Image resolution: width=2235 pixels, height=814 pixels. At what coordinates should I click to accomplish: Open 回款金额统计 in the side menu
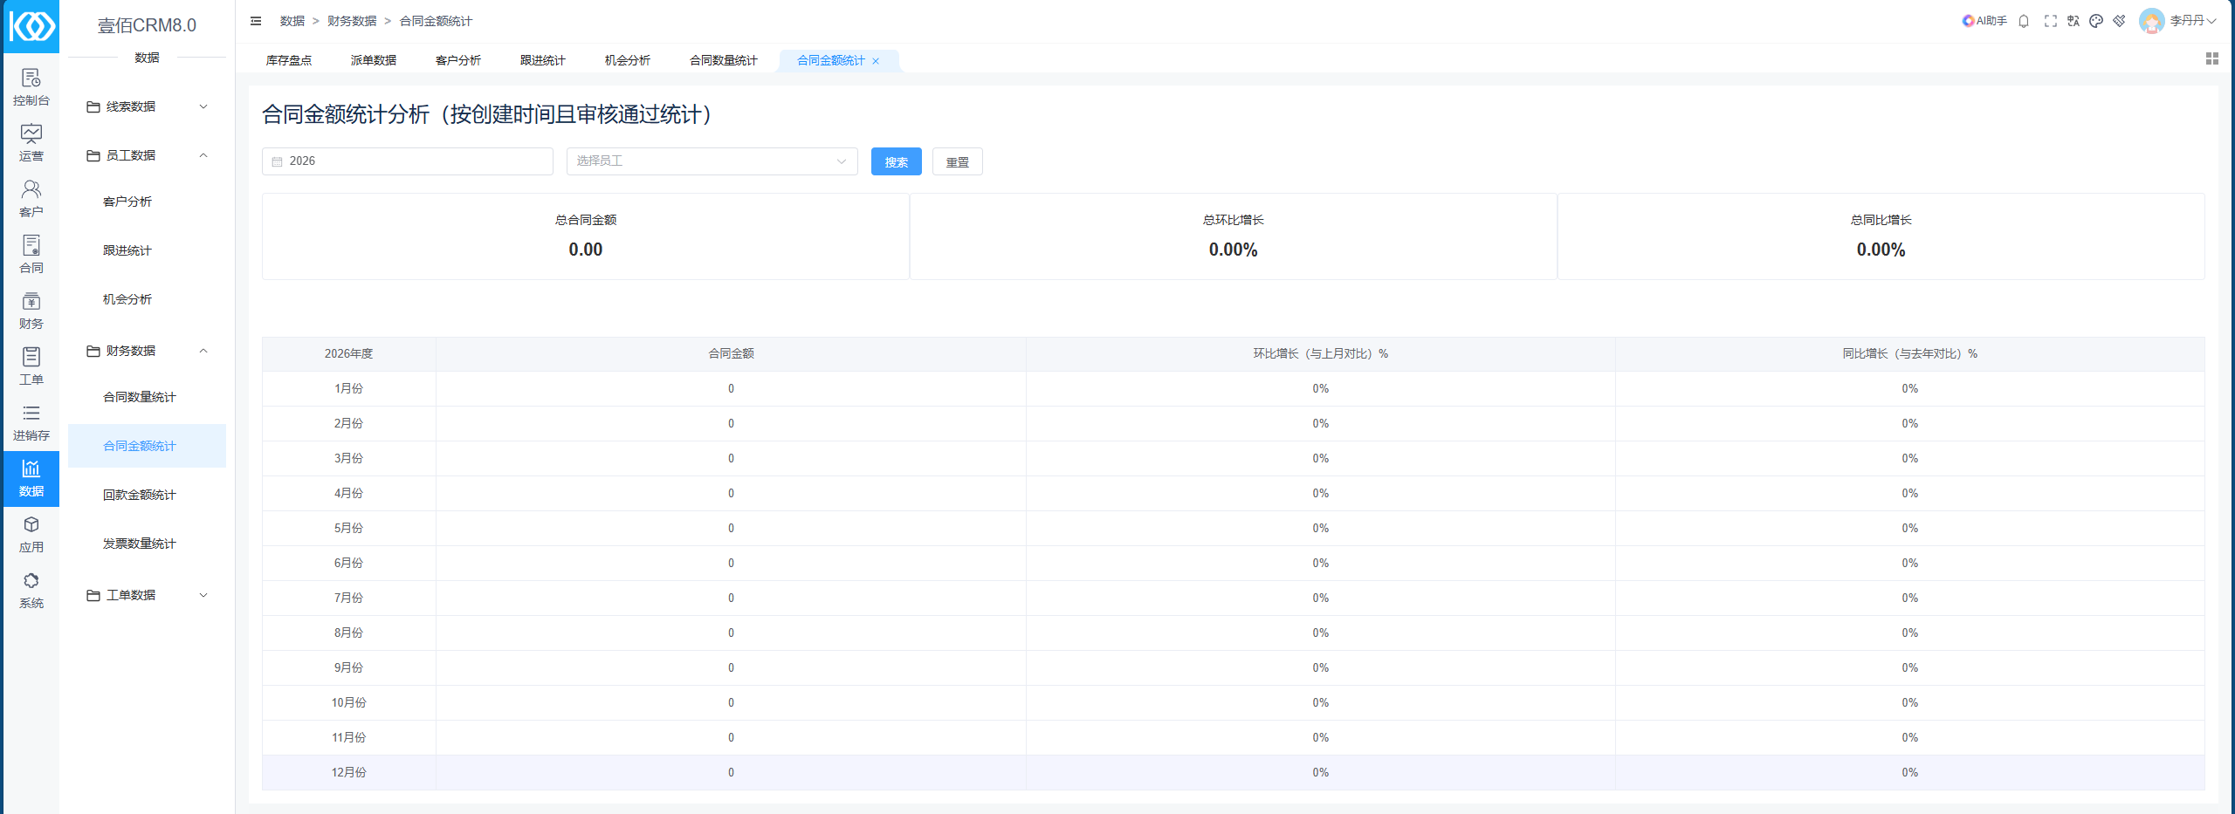pyautogui.click(x=147, y=495)
